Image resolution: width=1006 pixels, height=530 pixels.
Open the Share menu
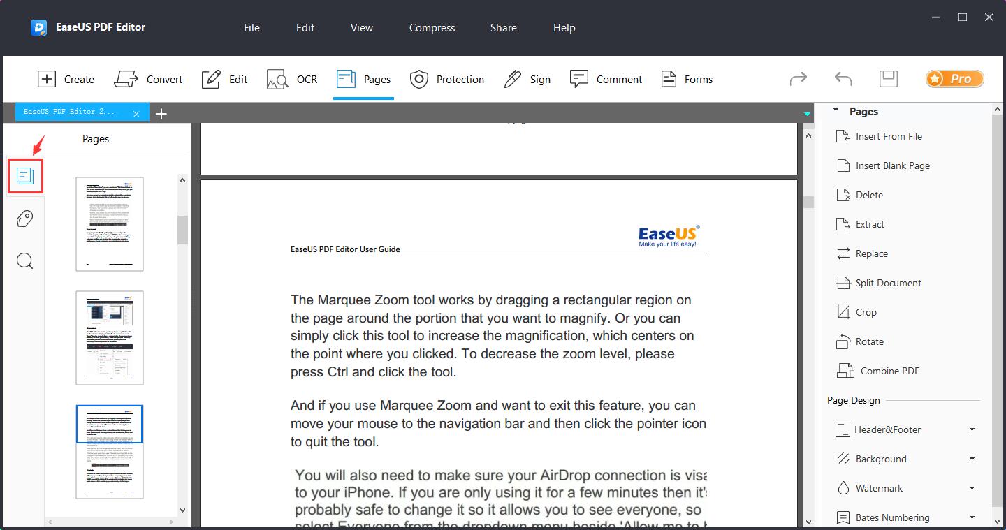(x=504, y=28)
